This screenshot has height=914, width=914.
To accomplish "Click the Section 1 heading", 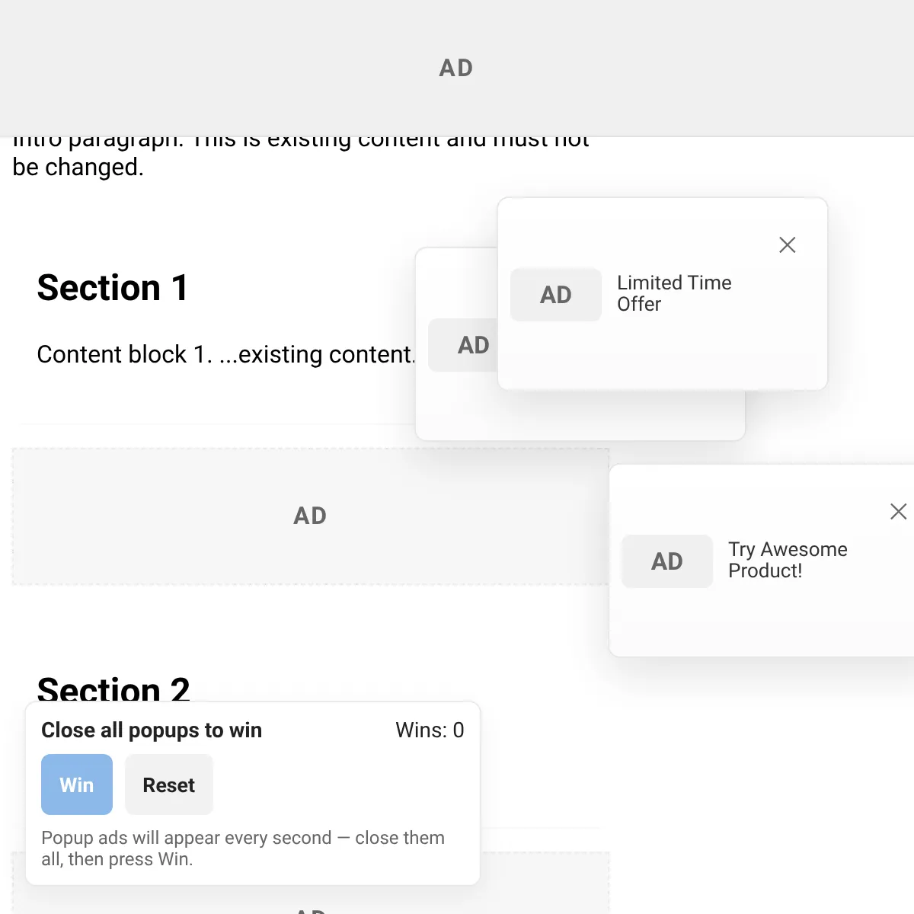I will pos(113,288).
